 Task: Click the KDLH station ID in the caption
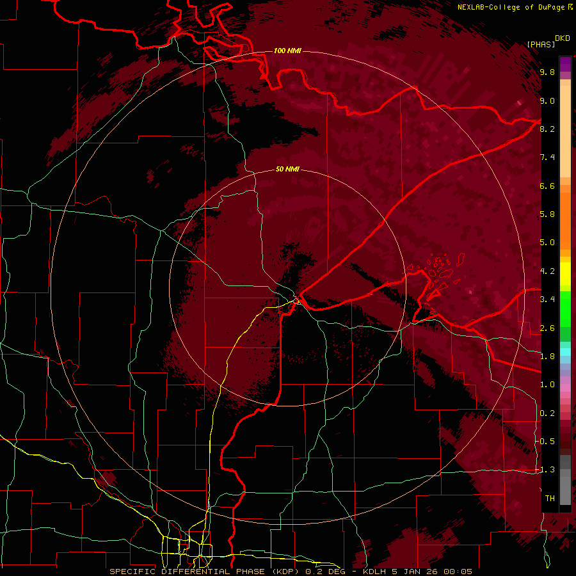coord(374,572)
